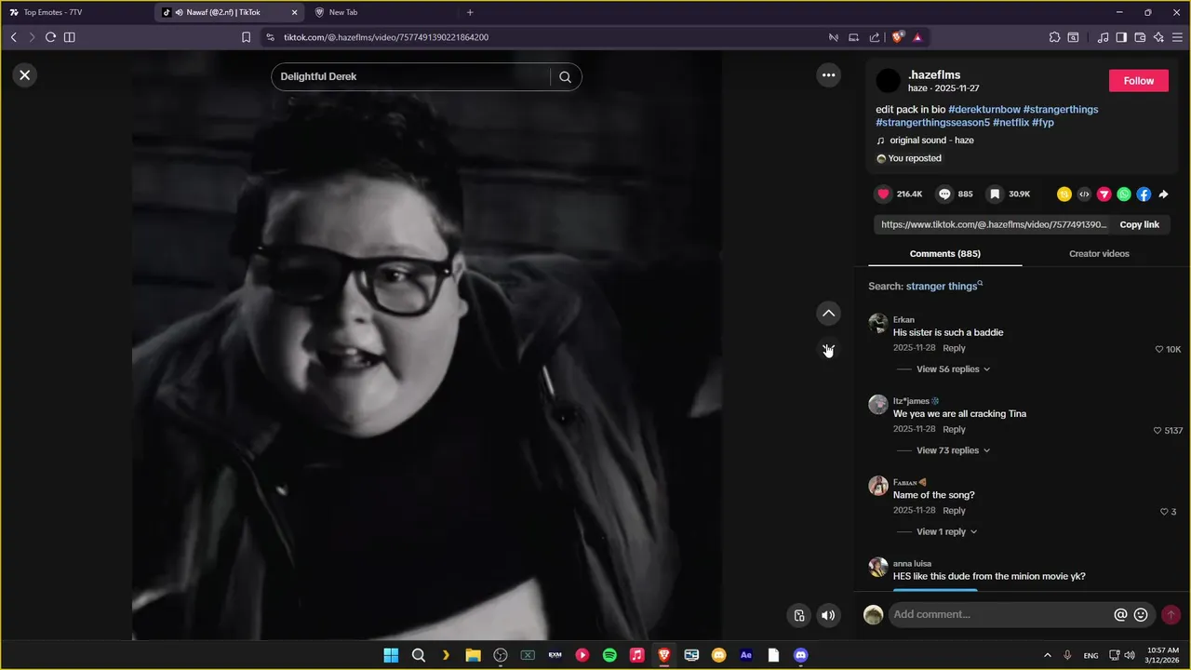Click the #strangerthings hashtag
1191x670 pixels.
1061,109
